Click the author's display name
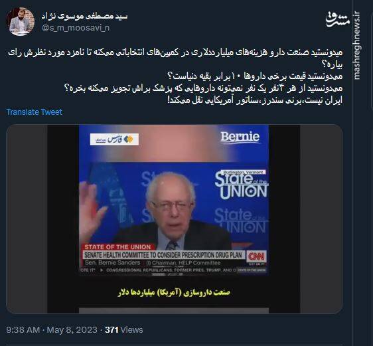This screenshot has width=373, height=346. [85, 17]
